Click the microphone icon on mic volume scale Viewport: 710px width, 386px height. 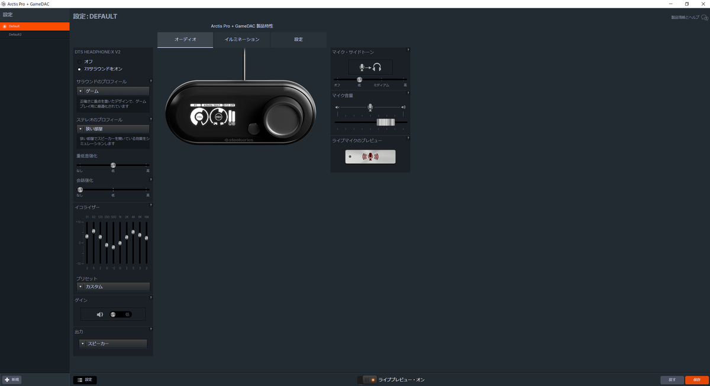click(370, 107)
